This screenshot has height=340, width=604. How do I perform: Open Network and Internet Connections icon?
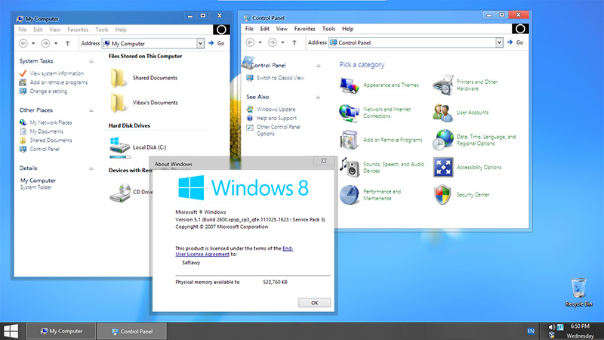coord(350,113)
